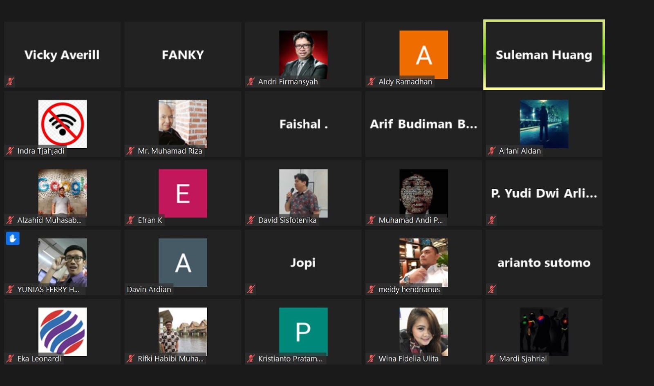Click muted mic icon on P. Yudi Dwi tile
Image resolution: width=654 pixels, height=386 pixels.
click(x=492, y=220)
